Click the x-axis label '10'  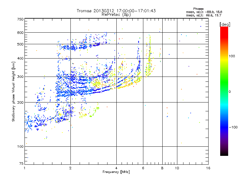pyautogui.click(x=177, y=168)
